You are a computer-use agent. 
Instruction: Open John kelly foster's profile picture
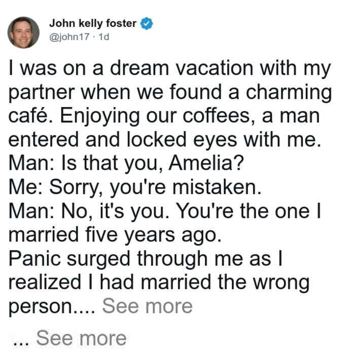click(x=23, y=32)
